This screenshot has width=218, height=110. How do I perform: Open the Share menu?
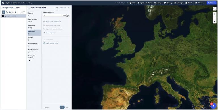(x=199, y=3)
